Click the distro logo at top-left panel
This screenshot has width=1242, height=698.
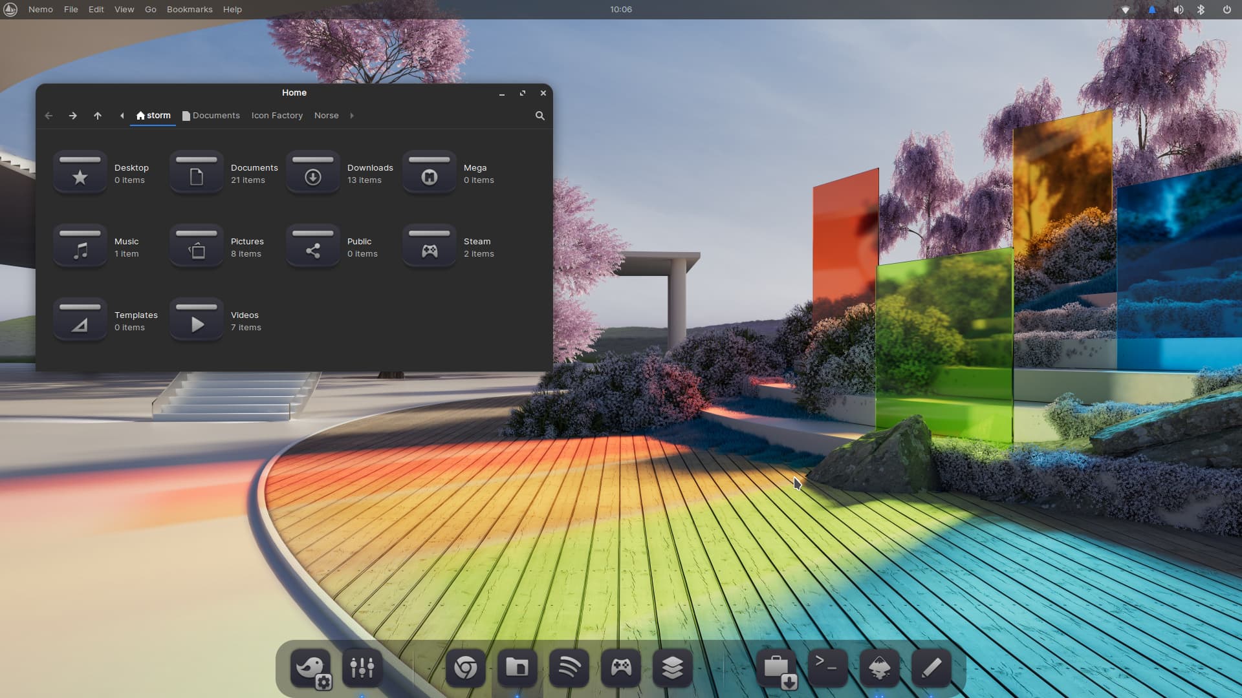pos(10,10)
